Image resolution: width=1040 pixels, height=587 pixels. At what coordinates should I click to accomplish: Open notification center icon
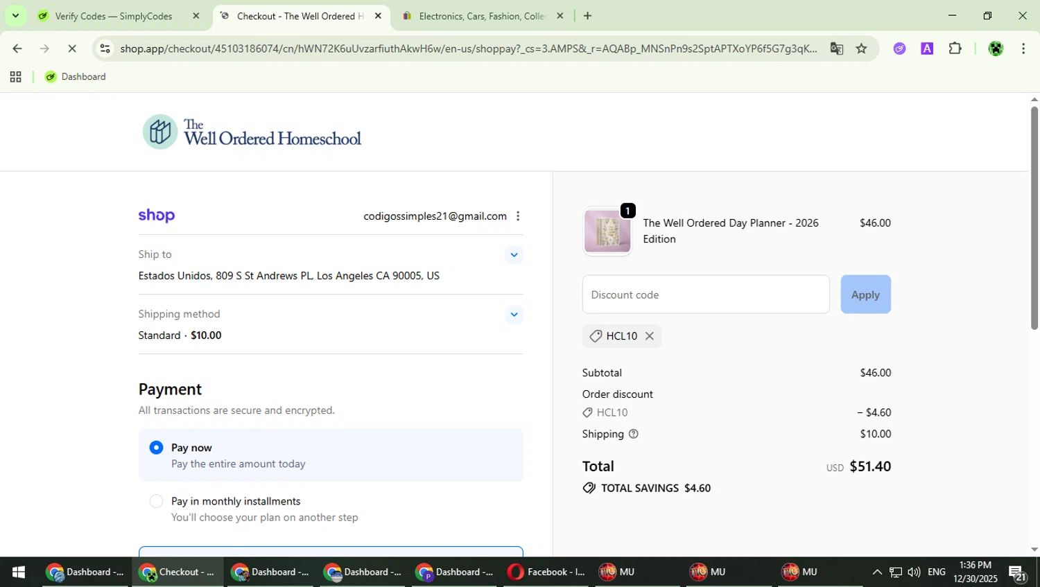[1018, 573]
